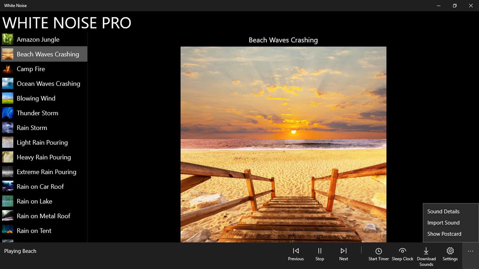The width and height of the screenshot is (479, 269).
Task: Click the Rain on Car Roof thumbnail icon
Action: pos(8,186)
